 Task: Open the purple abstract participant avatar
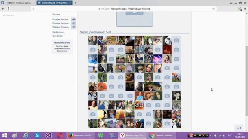[158, 59]
